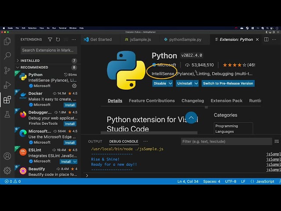Expand the Installed extensions section
This screenshot has width=281, height=211.
pyautogui.click(x=48, y=61)
